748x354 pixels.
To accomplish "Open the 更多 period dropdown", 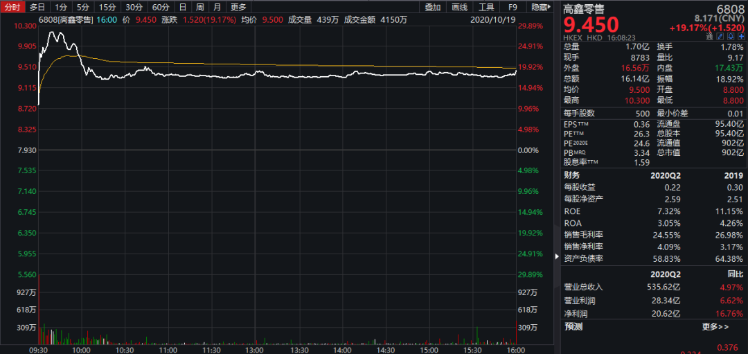I will [x=238, y=7].
